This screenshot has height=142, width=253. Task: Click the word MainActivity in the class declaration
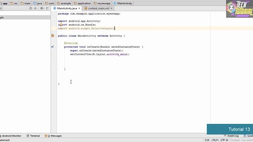[87, 36]
